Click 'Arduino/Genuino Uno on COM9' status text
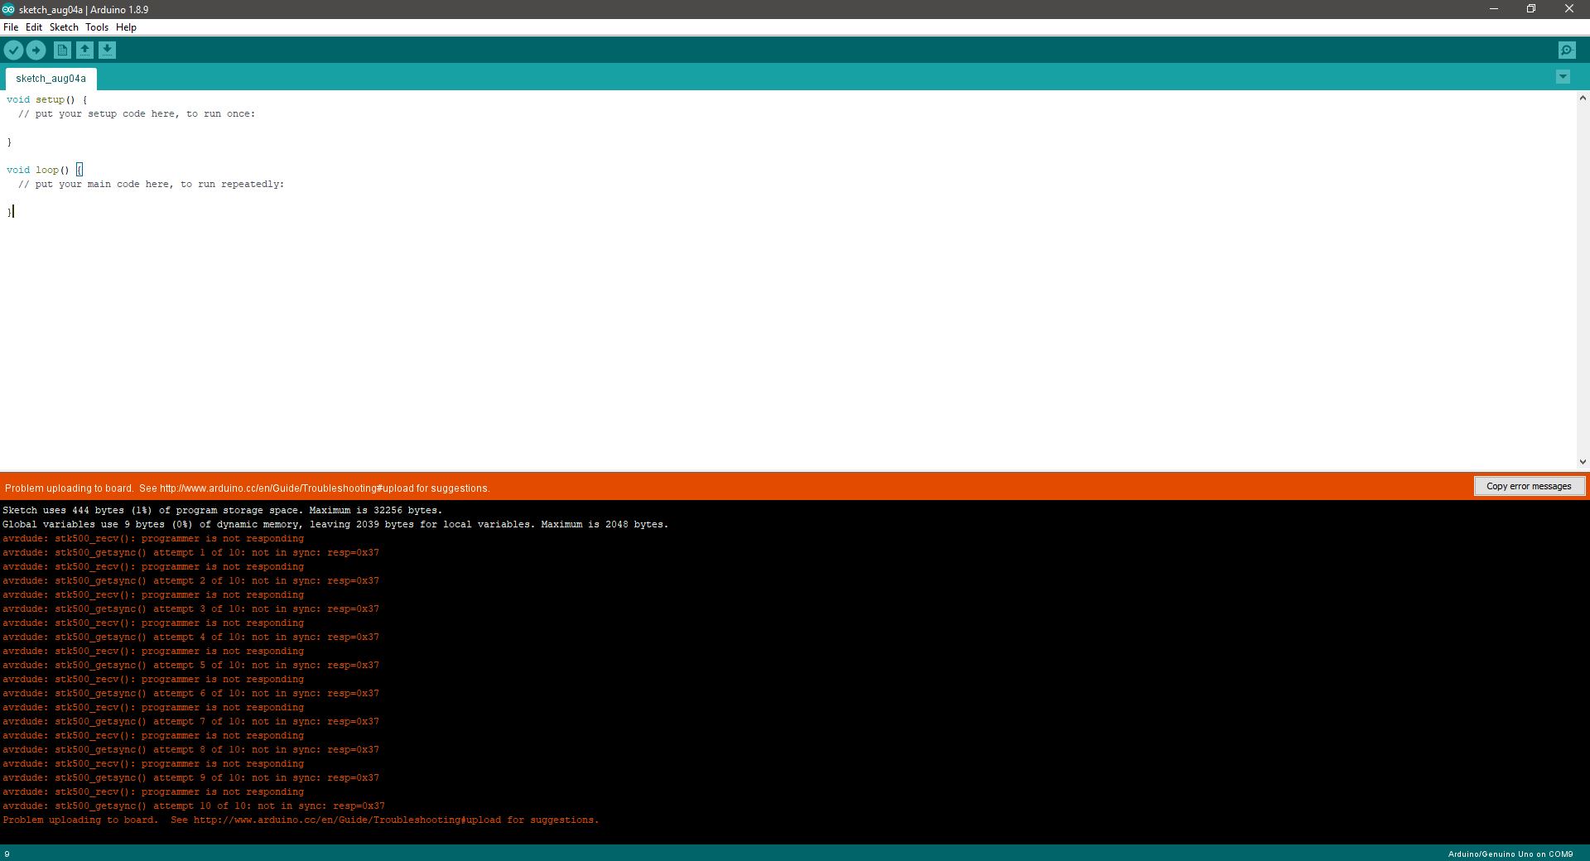The image size is (1590, 861). pos(1510,854)
